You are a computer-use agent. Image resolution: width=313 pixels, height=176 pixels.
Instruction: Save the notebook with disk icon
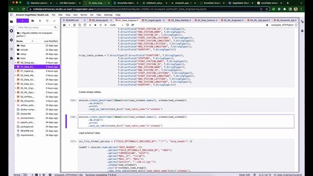(64, 25)
